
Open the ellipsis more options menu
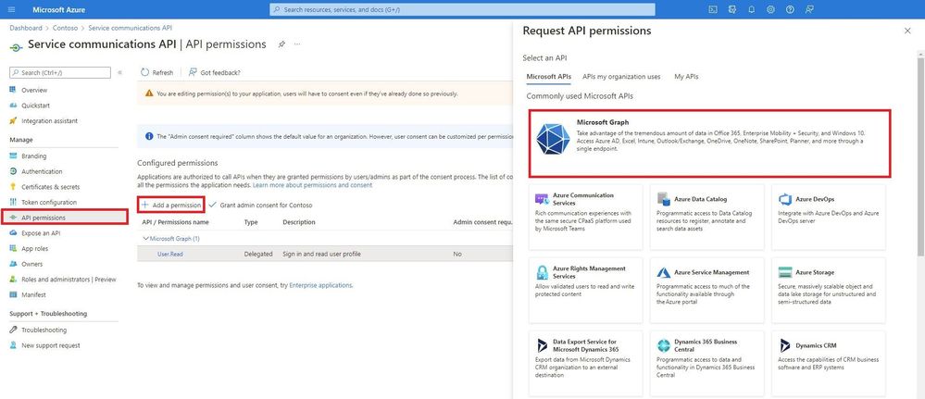pyautogui.click(x=297, y=44)
